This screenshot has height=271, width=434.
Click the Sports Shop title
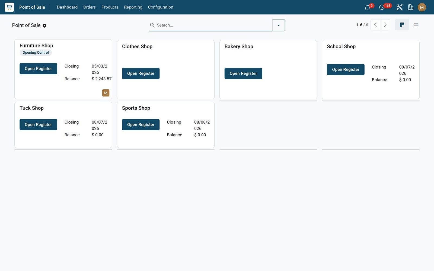(136, 108)
